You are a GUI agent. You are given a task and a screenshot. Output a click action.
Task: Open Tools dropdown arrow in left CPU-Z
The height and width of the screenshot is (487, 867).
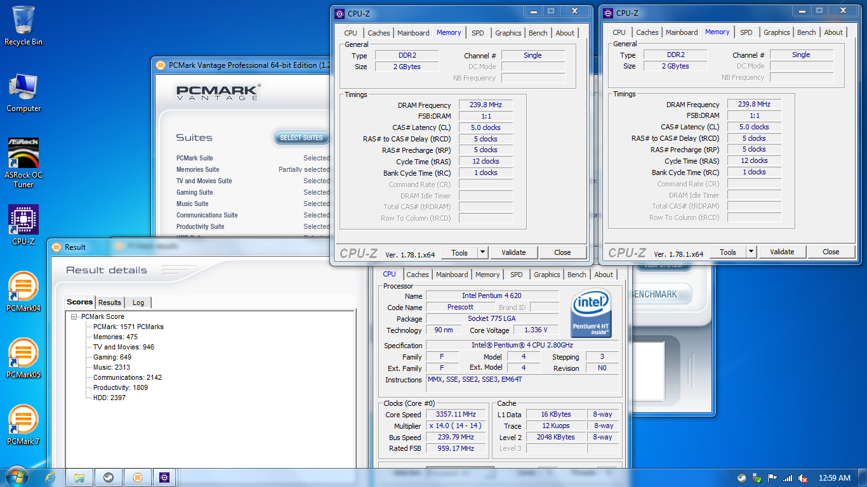pos(482,252)
